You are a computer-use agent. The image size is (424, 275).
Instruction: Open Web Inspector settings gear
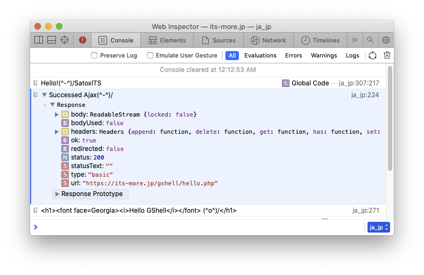click(386, 40)
